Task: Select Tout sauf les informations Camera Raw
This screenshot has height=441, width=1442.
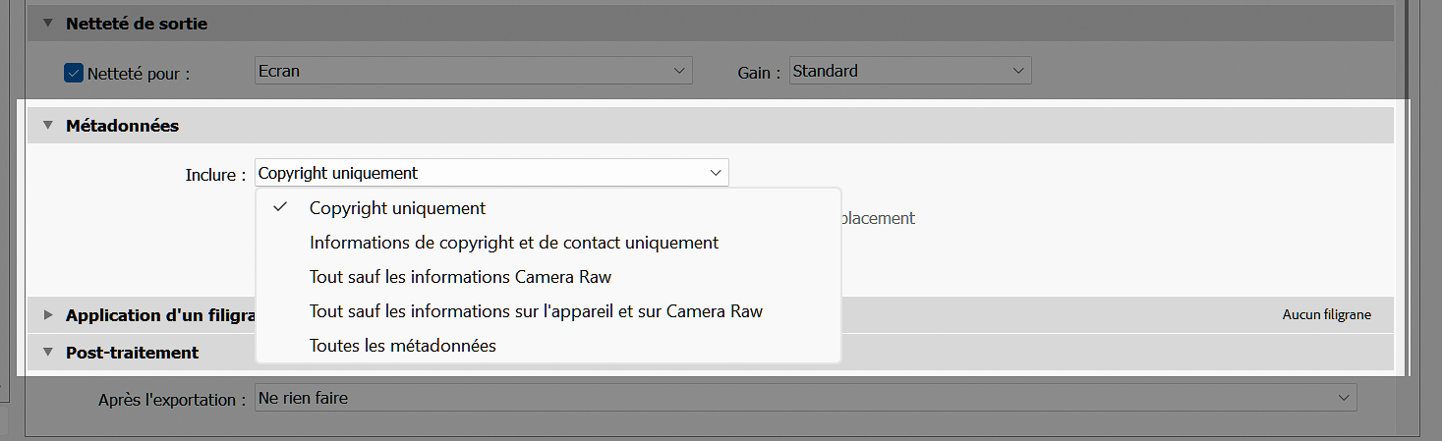Action: click(x=460, y=277)
